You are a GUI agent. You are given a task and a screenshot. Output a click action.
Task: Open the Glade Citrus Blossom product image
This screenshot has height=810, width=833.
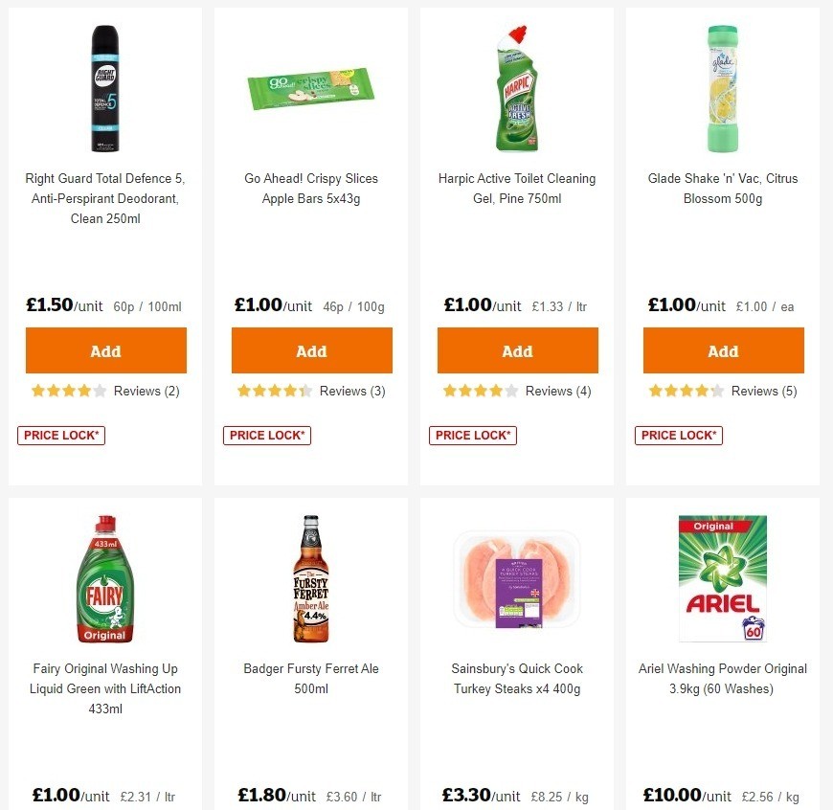[723, 88]
